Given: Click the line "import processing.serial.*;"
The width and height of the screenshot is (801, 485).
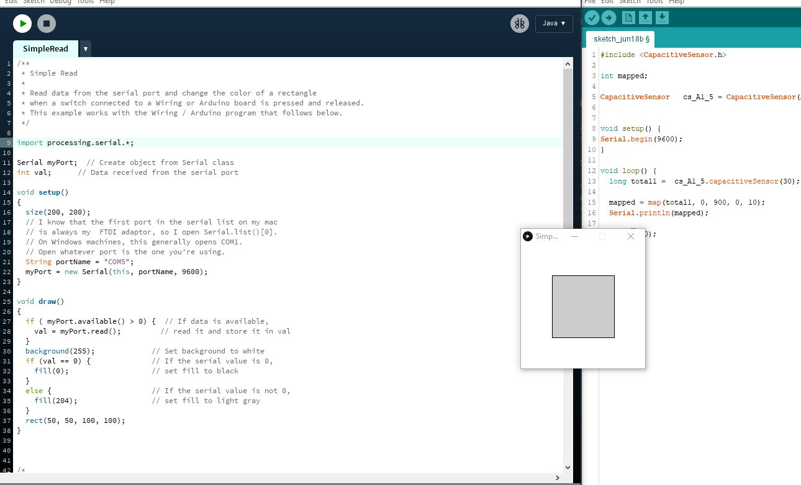Looking at the screenshot, I should pos(75,143).
